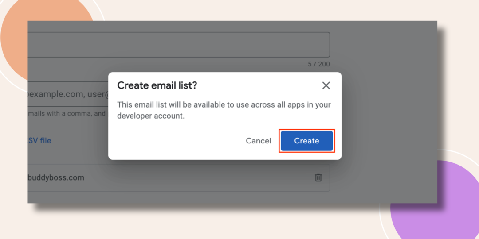Image resolution: width=479 pixels, height=239 pixels.
Task: Click the "Create email list?" heading
Action: 157,86
